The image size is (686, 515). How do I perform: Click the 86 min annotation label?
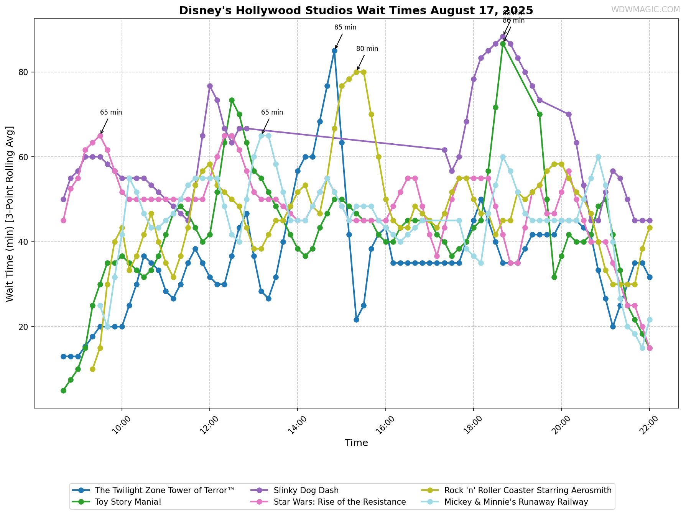[x=513, y=20]
